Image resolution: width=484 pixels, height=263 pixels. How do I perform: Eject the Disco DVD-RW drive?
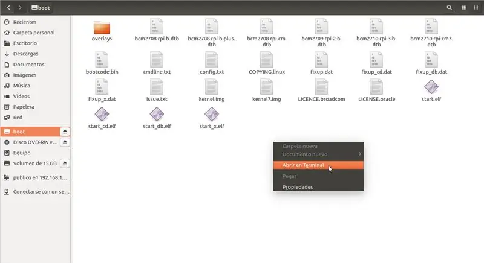[65, 142]
